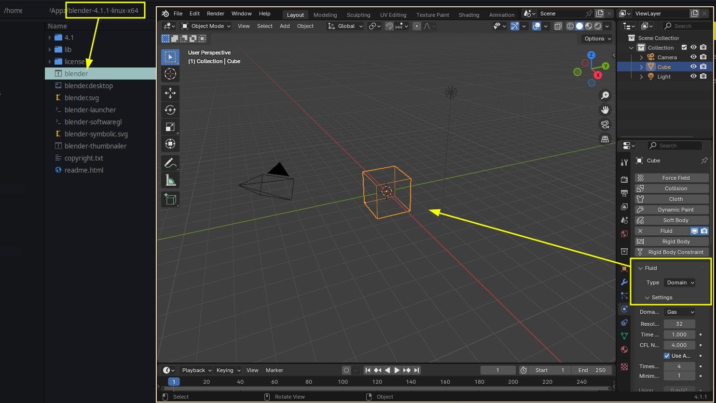Switch to the Add Cube tool
Image resolution: width=716 pixels, height=403 pixels.
pos(170,199)
